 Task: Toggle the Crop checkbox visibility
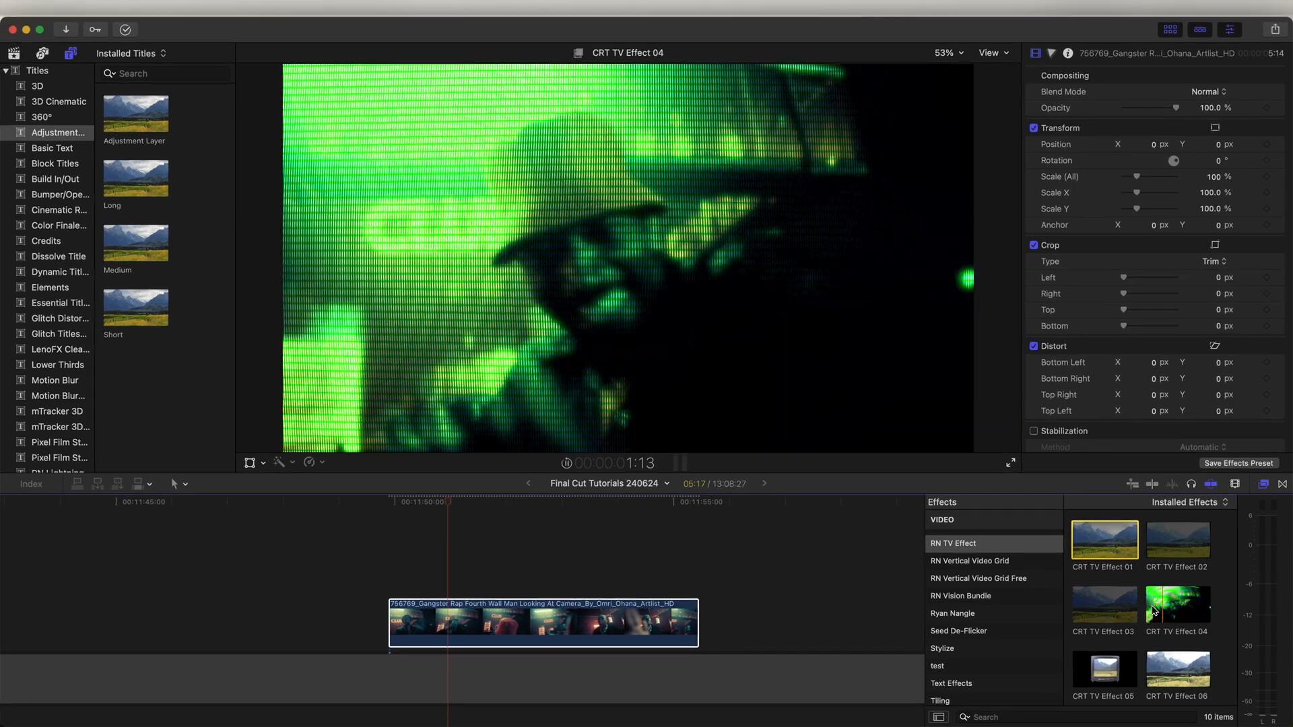1033,244
